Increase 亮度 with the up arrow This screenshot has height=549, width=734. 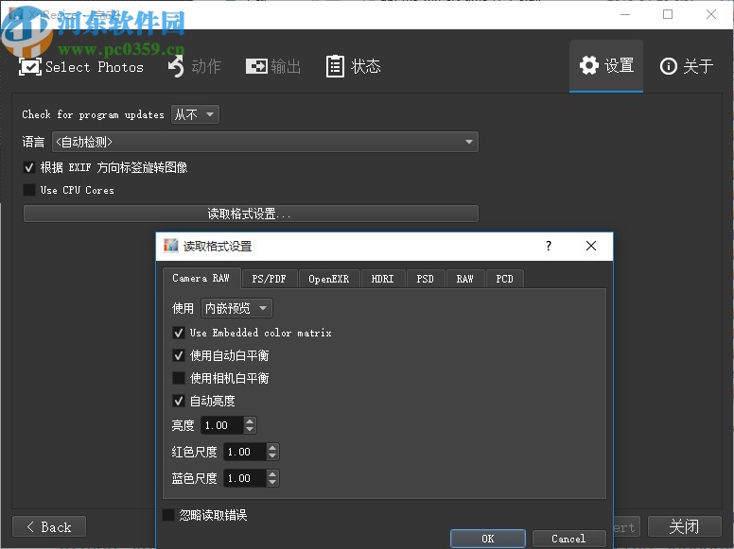(x=250, y=421)
